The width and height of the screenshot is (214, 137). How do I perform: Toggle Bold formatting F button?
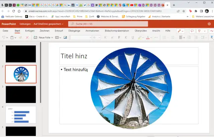[119, 37]
